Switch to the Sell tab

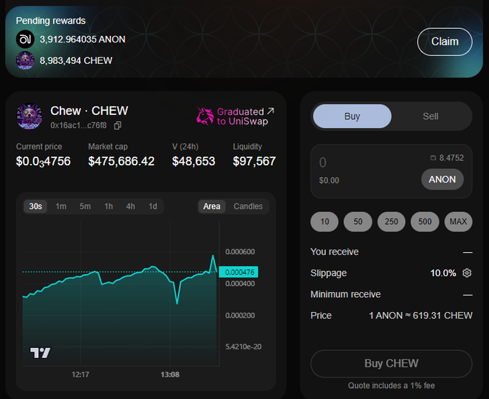click(x=430, y=116)
